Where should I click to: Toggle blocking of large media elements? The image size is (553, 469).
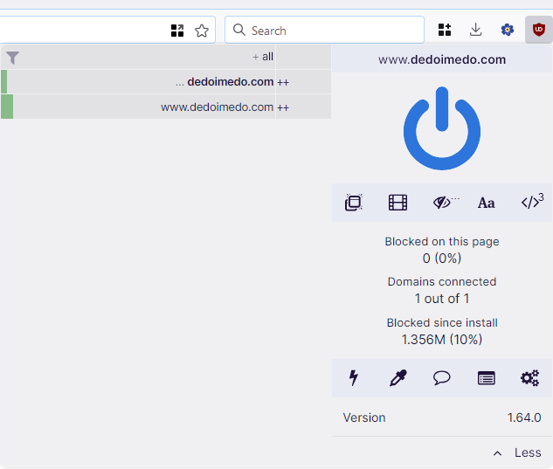pyautogui.click(x=397, y=203)
